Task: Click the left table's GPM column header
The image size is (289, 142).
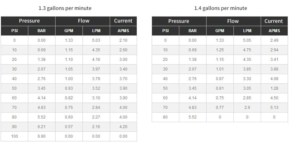Action: [69, 31]
